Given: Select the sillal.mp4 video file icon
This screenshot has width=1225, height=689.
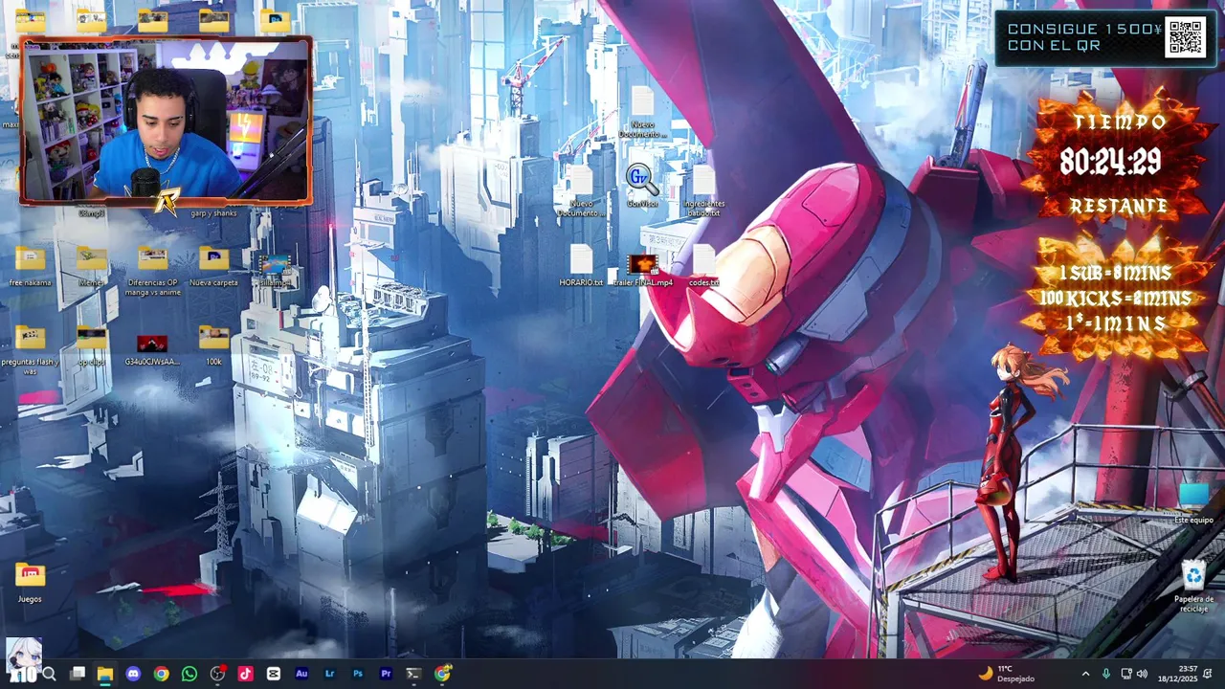Looking at the screenshot, I should tap(275, 269).
